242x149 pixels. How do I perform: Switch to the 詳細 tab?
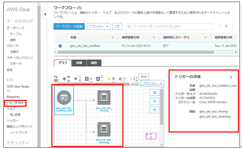[x=79, y=63]
